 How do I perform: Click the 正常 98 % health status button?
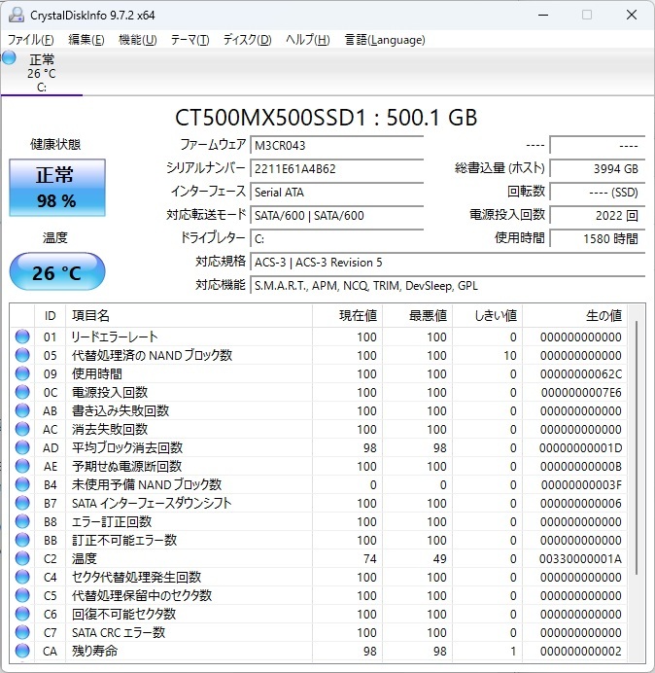point(55,187)
